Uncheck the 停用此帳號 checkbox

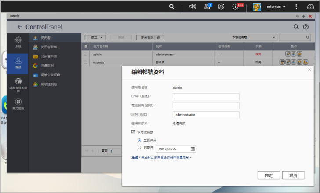(133, 132)
